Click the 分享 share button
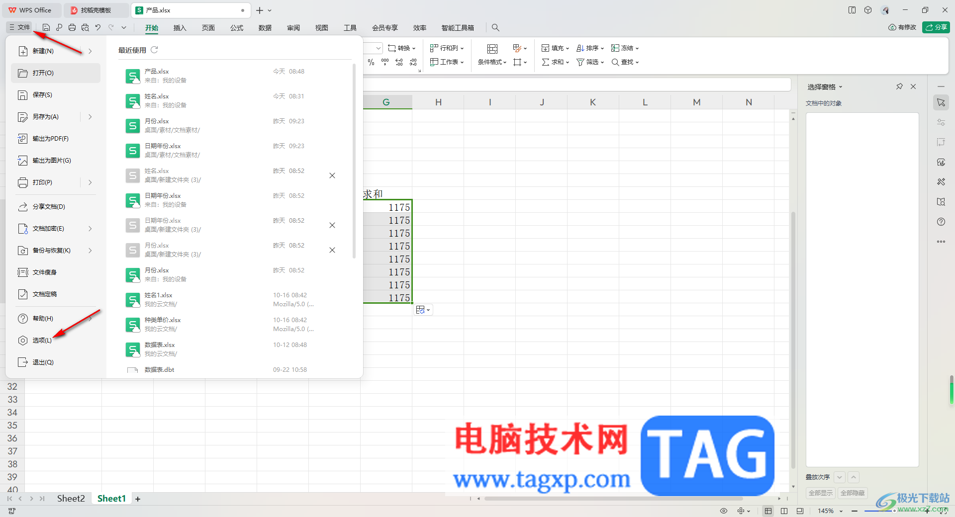 tap(936, 27)
